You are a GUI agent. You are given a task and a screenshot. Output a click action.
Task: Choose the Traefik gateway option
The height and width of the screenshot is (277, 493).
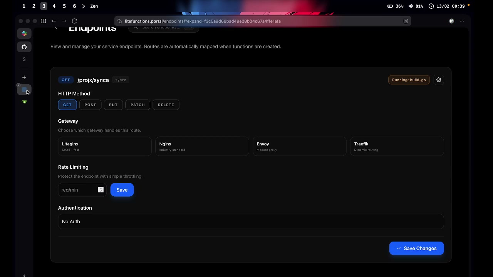pos(397,147)
